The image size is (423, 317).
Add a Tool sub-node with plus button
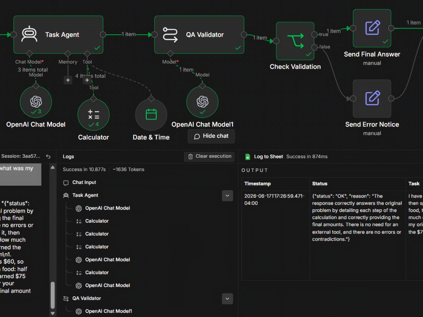[x=87, y=80]
